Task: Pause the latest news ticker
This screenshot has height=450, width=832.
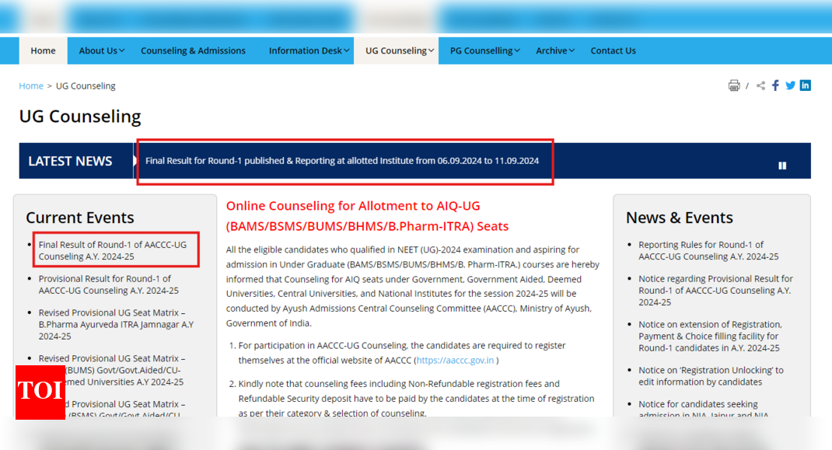Action: (x=782, y=166)
